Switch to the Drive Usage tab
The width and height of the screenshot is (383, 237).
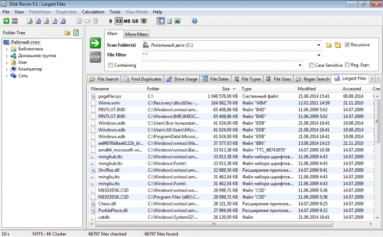[x=182, y=79]
